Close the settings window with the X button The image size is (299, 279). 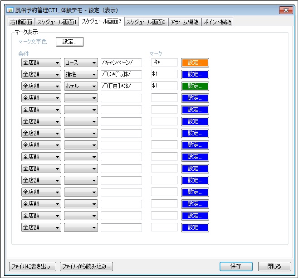285,10
